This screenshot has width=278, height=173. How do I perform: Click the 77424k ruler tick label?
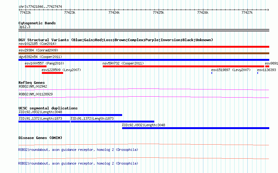pos(114,12)
